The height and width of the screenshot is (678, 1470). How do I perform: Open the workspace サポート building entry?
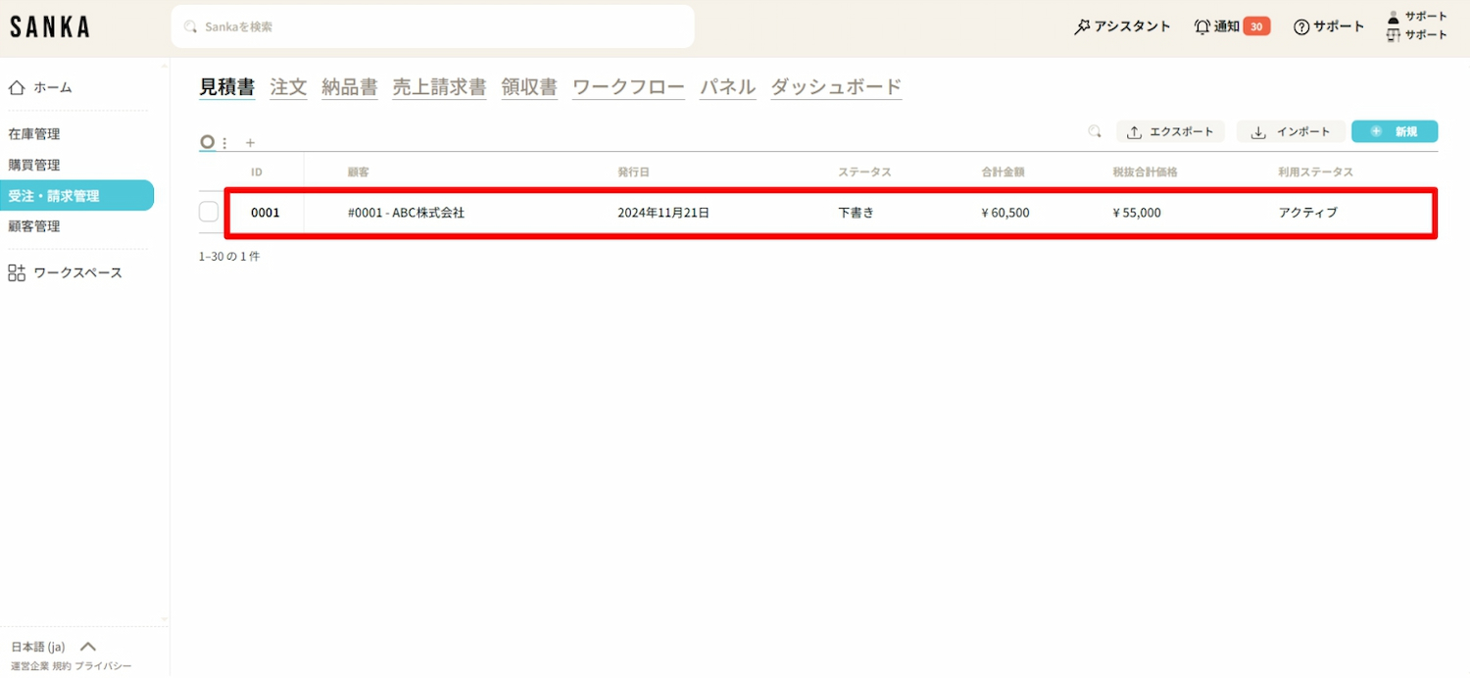[1418, 35]
